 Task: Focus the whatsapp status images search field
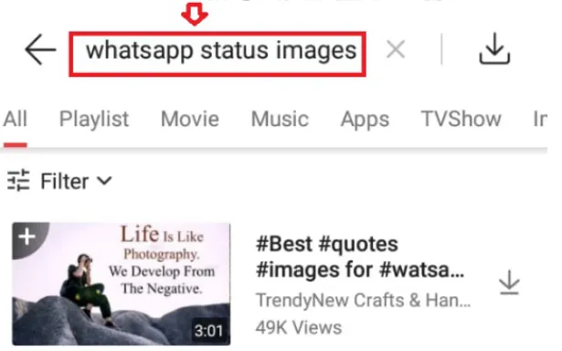(217, 54)
